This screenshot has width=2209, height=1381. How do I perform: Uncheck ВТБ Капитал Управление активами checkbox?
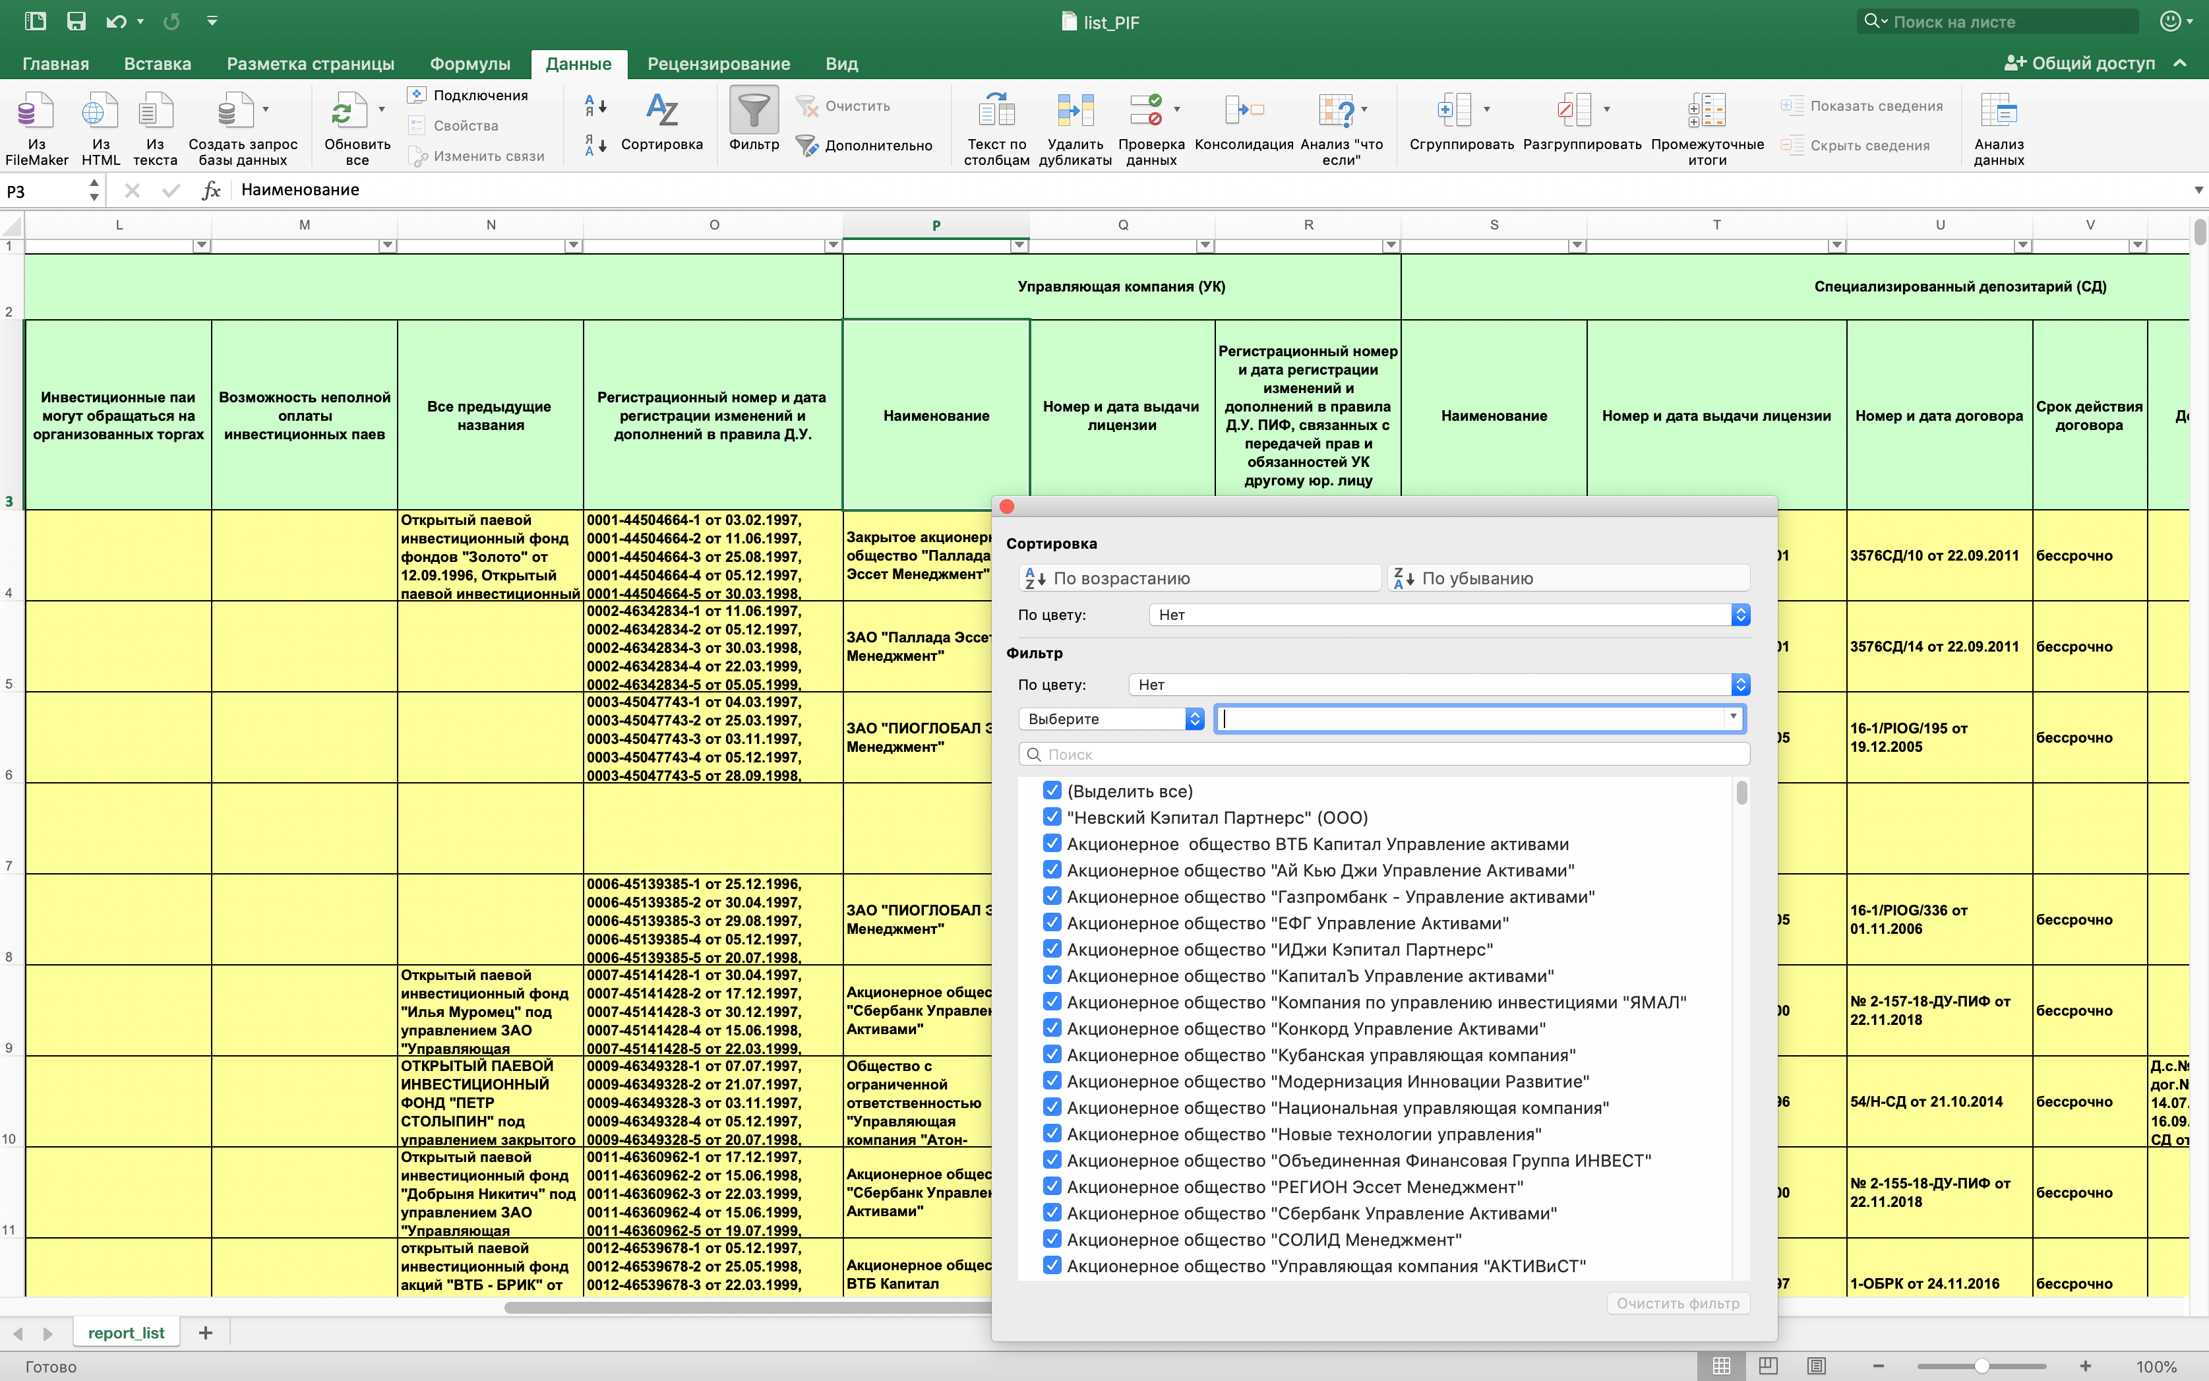tap(1052, 843)
